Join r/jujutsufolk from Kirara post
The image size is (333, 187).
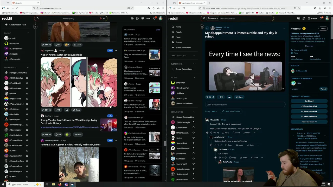[110, 51]
